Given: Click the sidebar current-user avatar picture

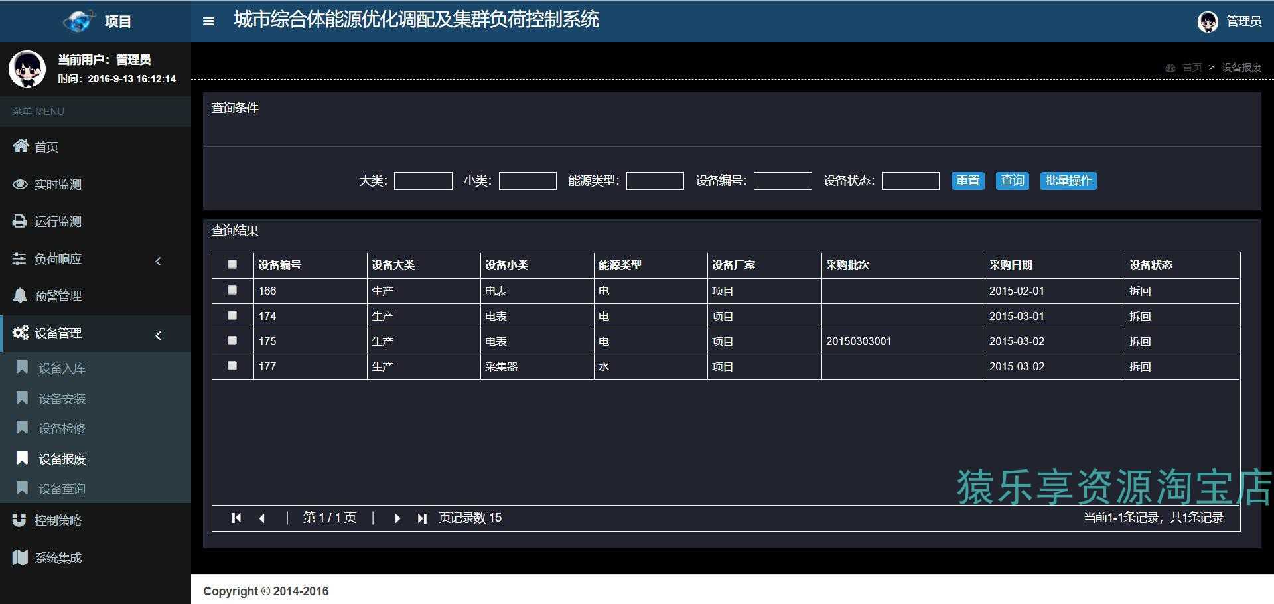Looking at the screenshot, I should [x=27, y=68].
